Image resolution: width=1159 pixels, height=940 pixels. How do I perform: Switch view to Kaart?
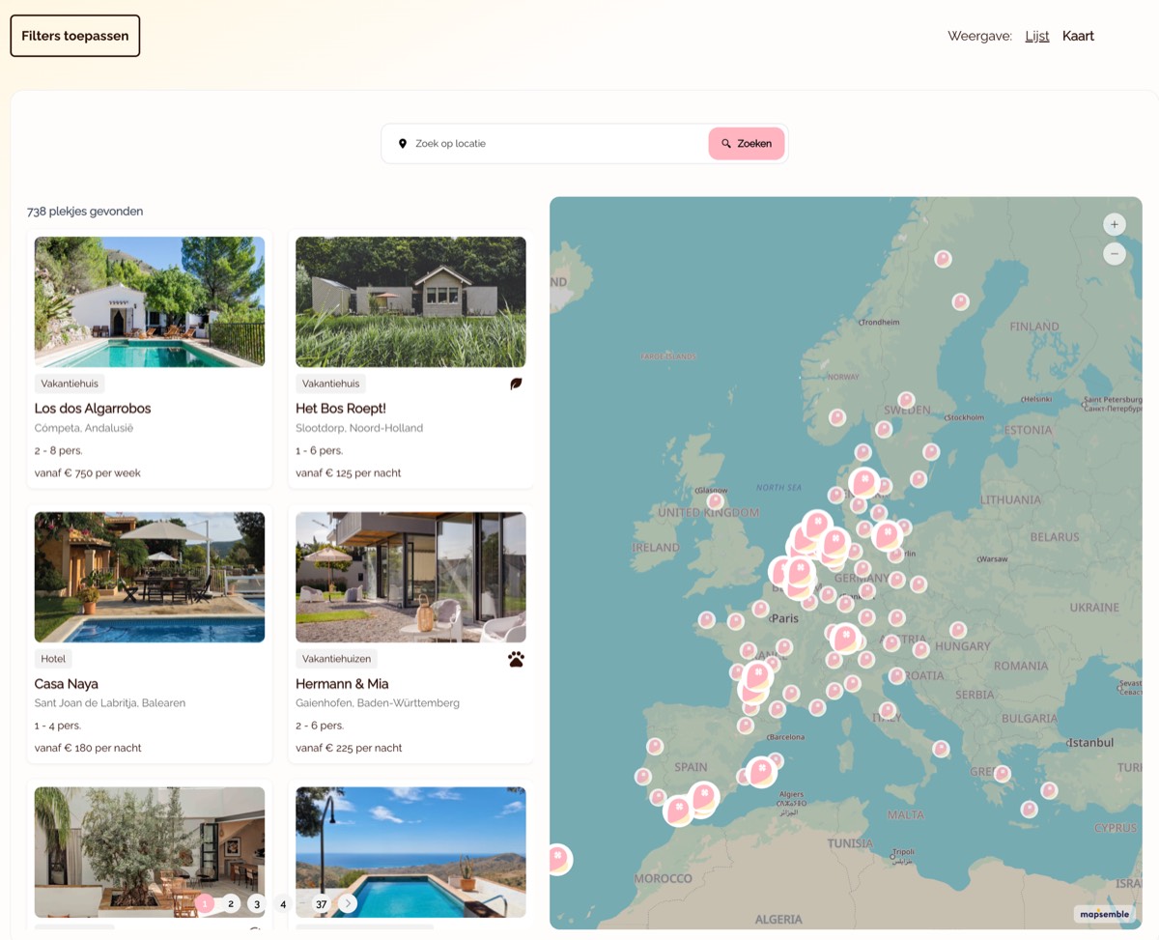click(1078, 36)
